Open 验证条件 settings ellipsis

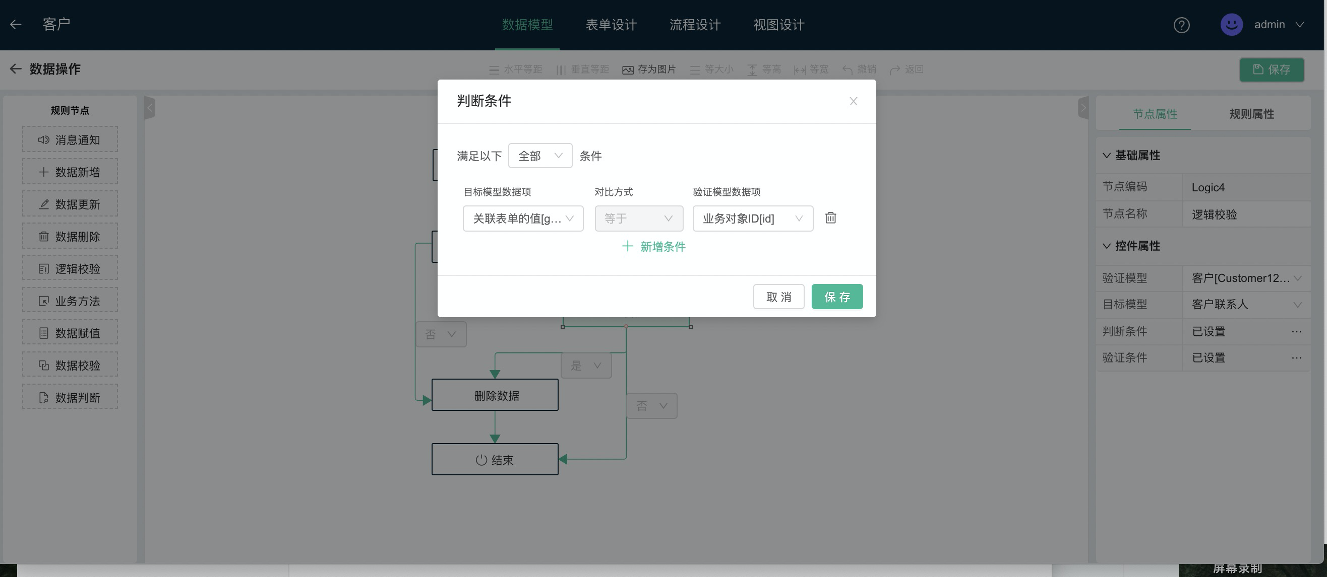1297,357
